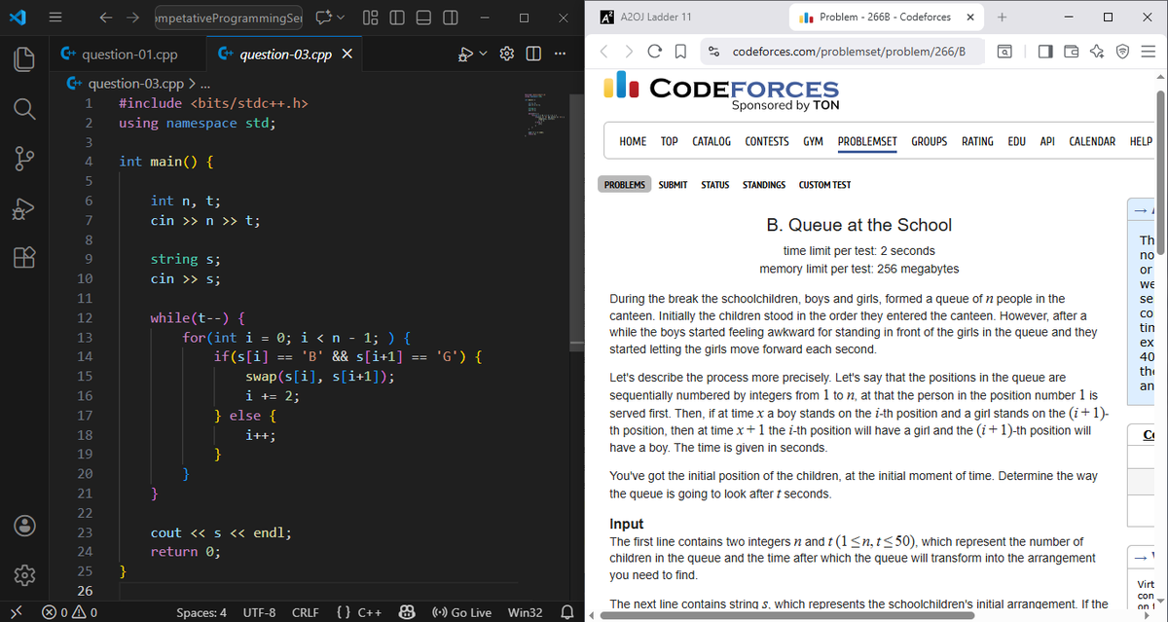
Task: Open the browser page search icon
Action: click(x=1004, y=51)
